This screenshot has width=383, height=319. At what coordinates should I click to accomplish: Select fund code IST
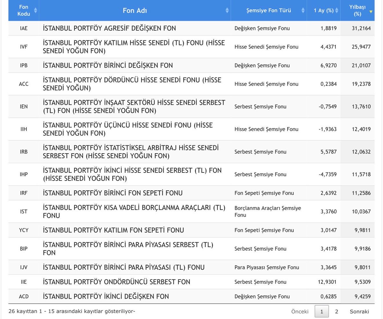(x=24, y=211)
